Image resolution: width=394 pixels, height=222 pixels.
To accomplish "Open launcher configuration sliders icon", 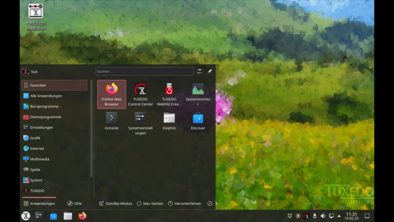I will [x=200, y=71].
